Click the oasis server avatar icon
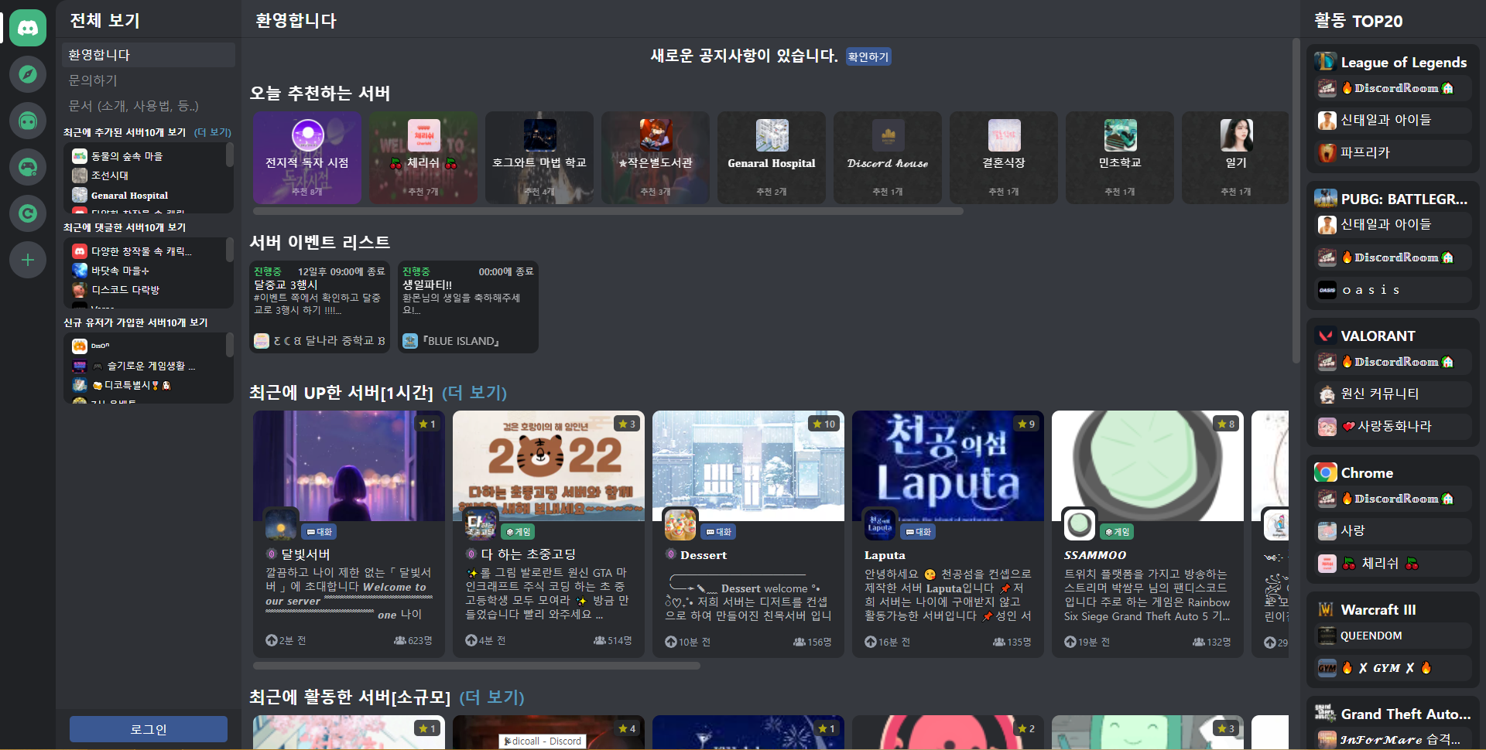The image size is (1486, 750). click(1327, 290)
